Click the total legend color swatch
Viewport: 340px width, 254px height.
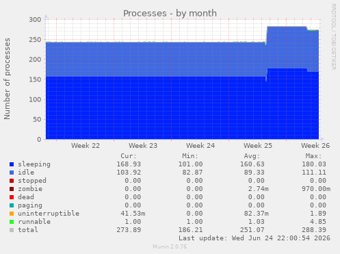point(12,230)
